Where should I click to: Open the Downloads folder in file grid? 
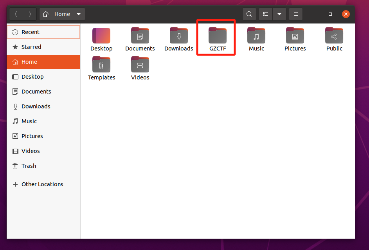pyautogui.click(x=179, y=36)
